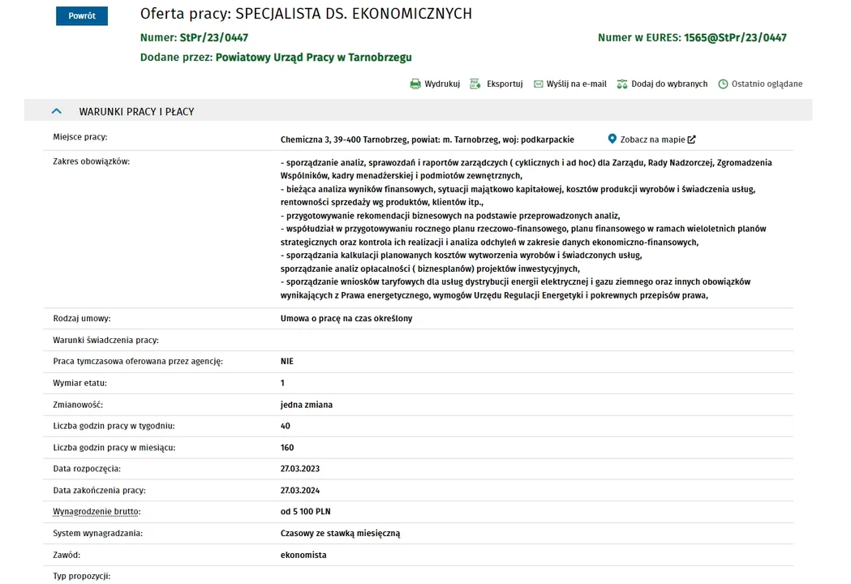The width and height of the screenshot is (851, 584).
Task: Click the Data zakończenia pracy label
Action: point(99,490)
